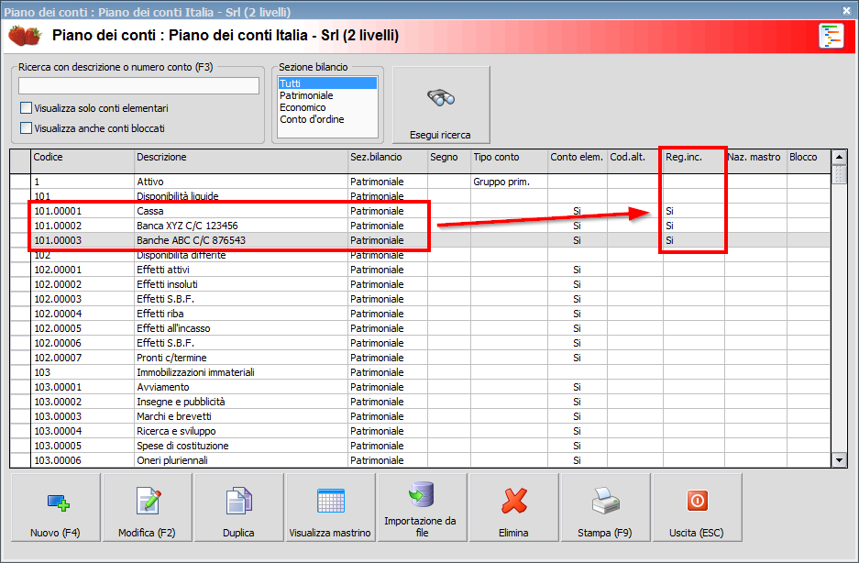
Task: Click the grid icon in the top-right corner
Action: [831, 36]
